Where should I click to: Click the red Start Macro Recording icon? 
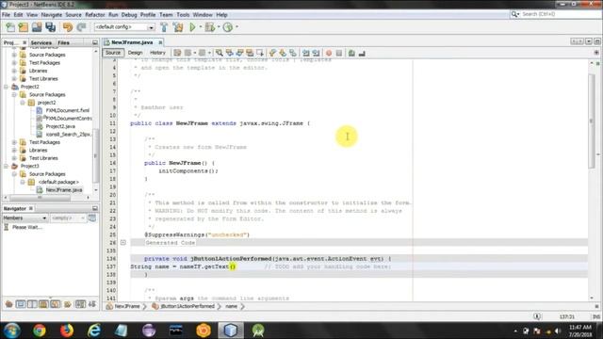coord(329,53)
